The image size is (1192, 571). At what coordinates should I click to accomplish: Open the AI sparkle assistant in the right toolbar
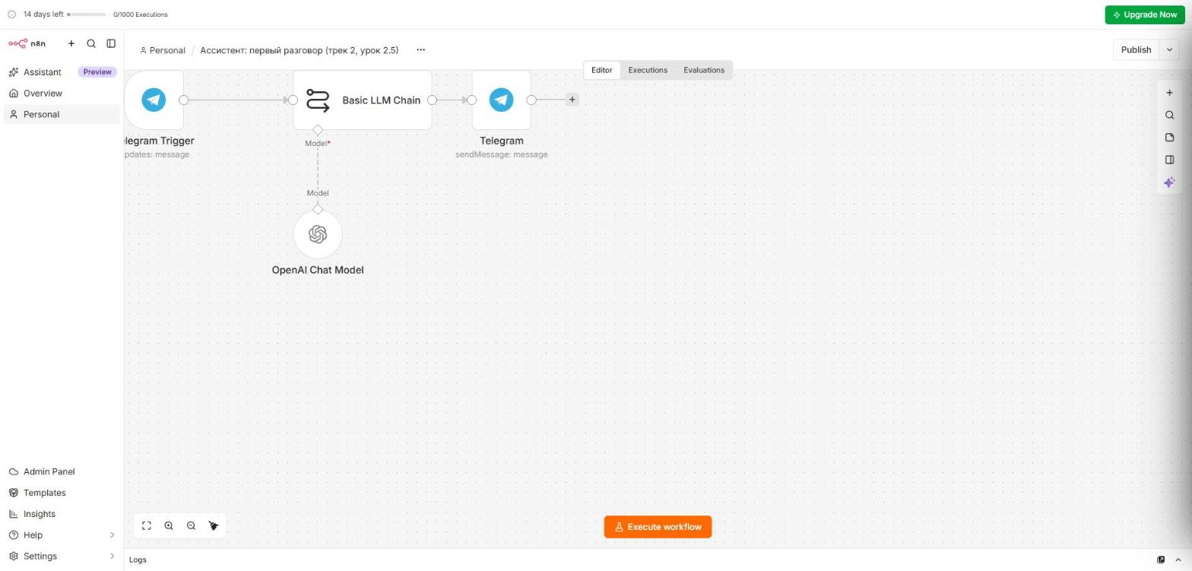tap(1169, 182)
